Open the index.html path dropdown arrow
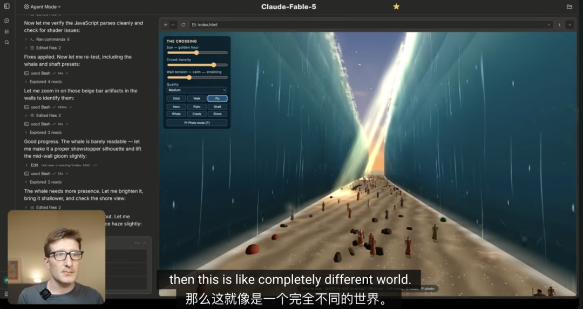Image resolution: width=583 pixels, height=309 pixels. [x=549, y=24]
